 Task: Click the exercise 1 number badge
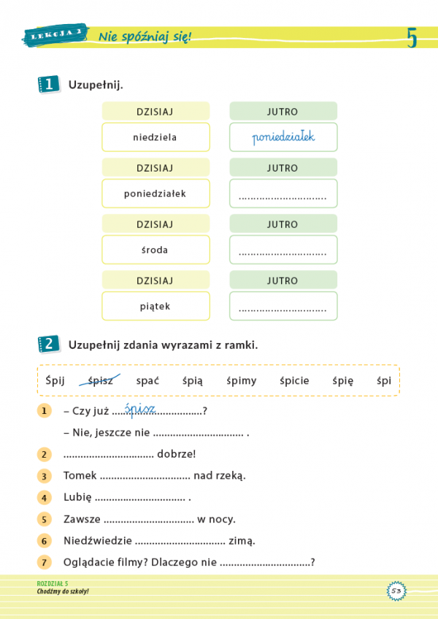pos(48,85)
